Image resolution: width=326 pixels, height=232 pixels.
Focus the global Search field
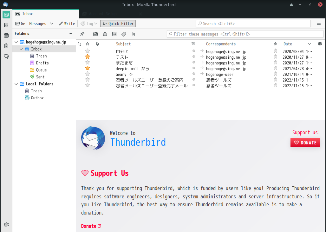pos(253,23)
